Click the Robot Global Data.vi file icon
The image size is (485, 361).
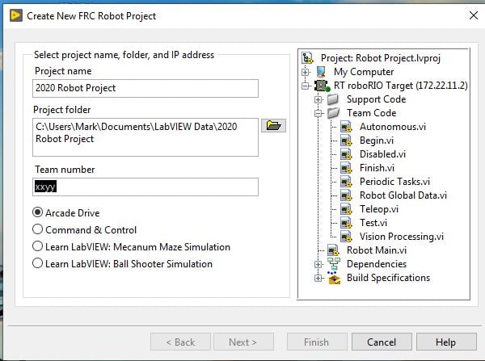[346, 195]
